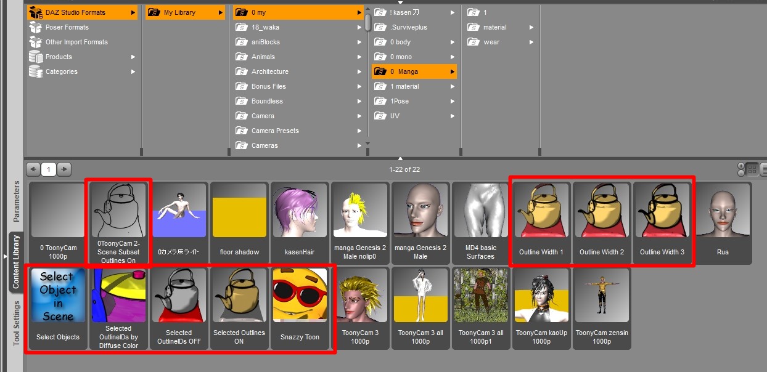Open the 1 material folder

[x=414, y=86]
